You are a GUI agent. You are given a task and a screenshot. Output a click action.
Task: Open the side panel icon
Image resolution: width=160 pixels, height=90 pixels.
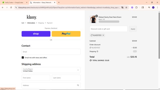tap(143, 7)
